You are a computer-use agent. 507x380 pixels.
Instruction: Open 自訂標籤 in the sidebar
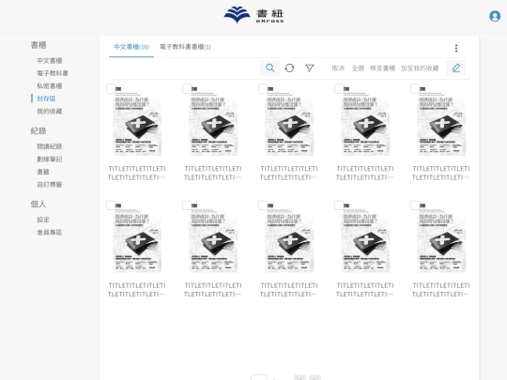[50, 185]
